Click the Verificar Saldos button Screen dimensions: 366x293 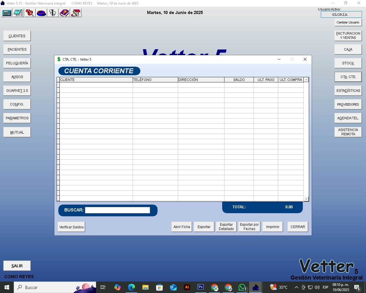(71, 227)
